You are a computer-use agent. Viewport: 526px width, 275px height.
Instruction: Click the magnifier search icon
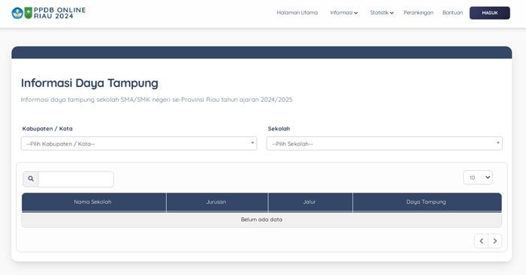point(31,179)
